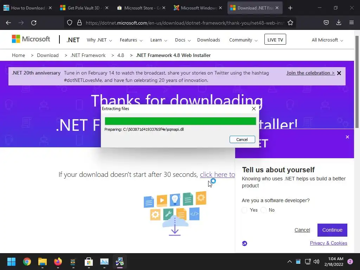
Task: Go back with the browser back arrow
Action: 8,23
